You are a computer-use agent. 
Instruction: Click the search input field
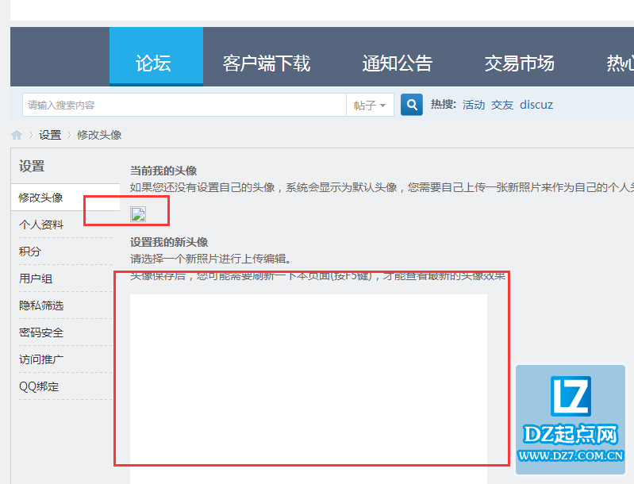click(x=184, y=105)
